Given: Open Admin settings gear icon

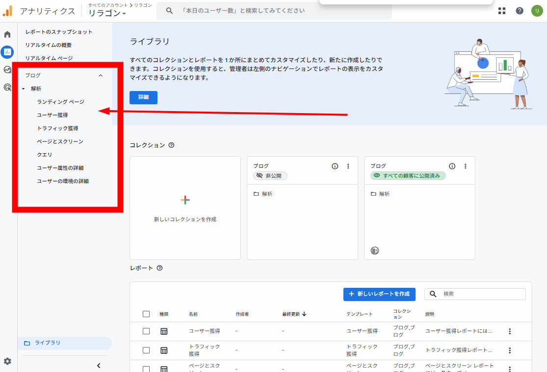Looking at the screenshot, I should pyautogui.click(x=7, y=361).
